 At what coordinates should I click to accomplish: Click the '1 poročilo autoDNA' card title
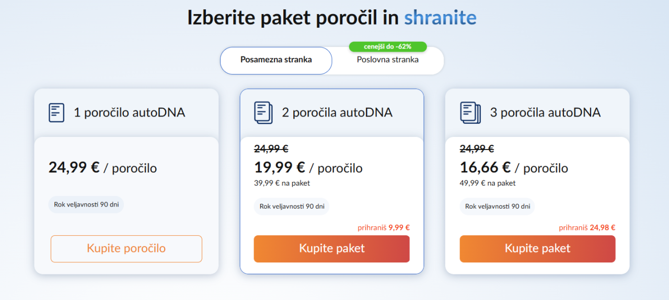click(129, 112)
